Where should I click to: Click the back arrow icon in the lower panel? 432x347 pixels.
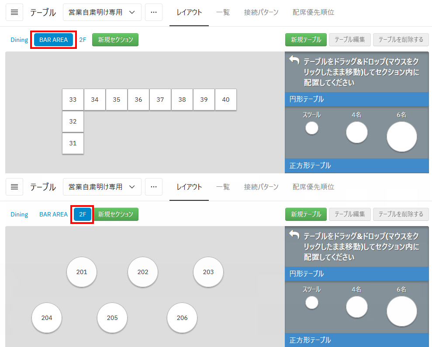pyautogui.click(x=294, y=235)
